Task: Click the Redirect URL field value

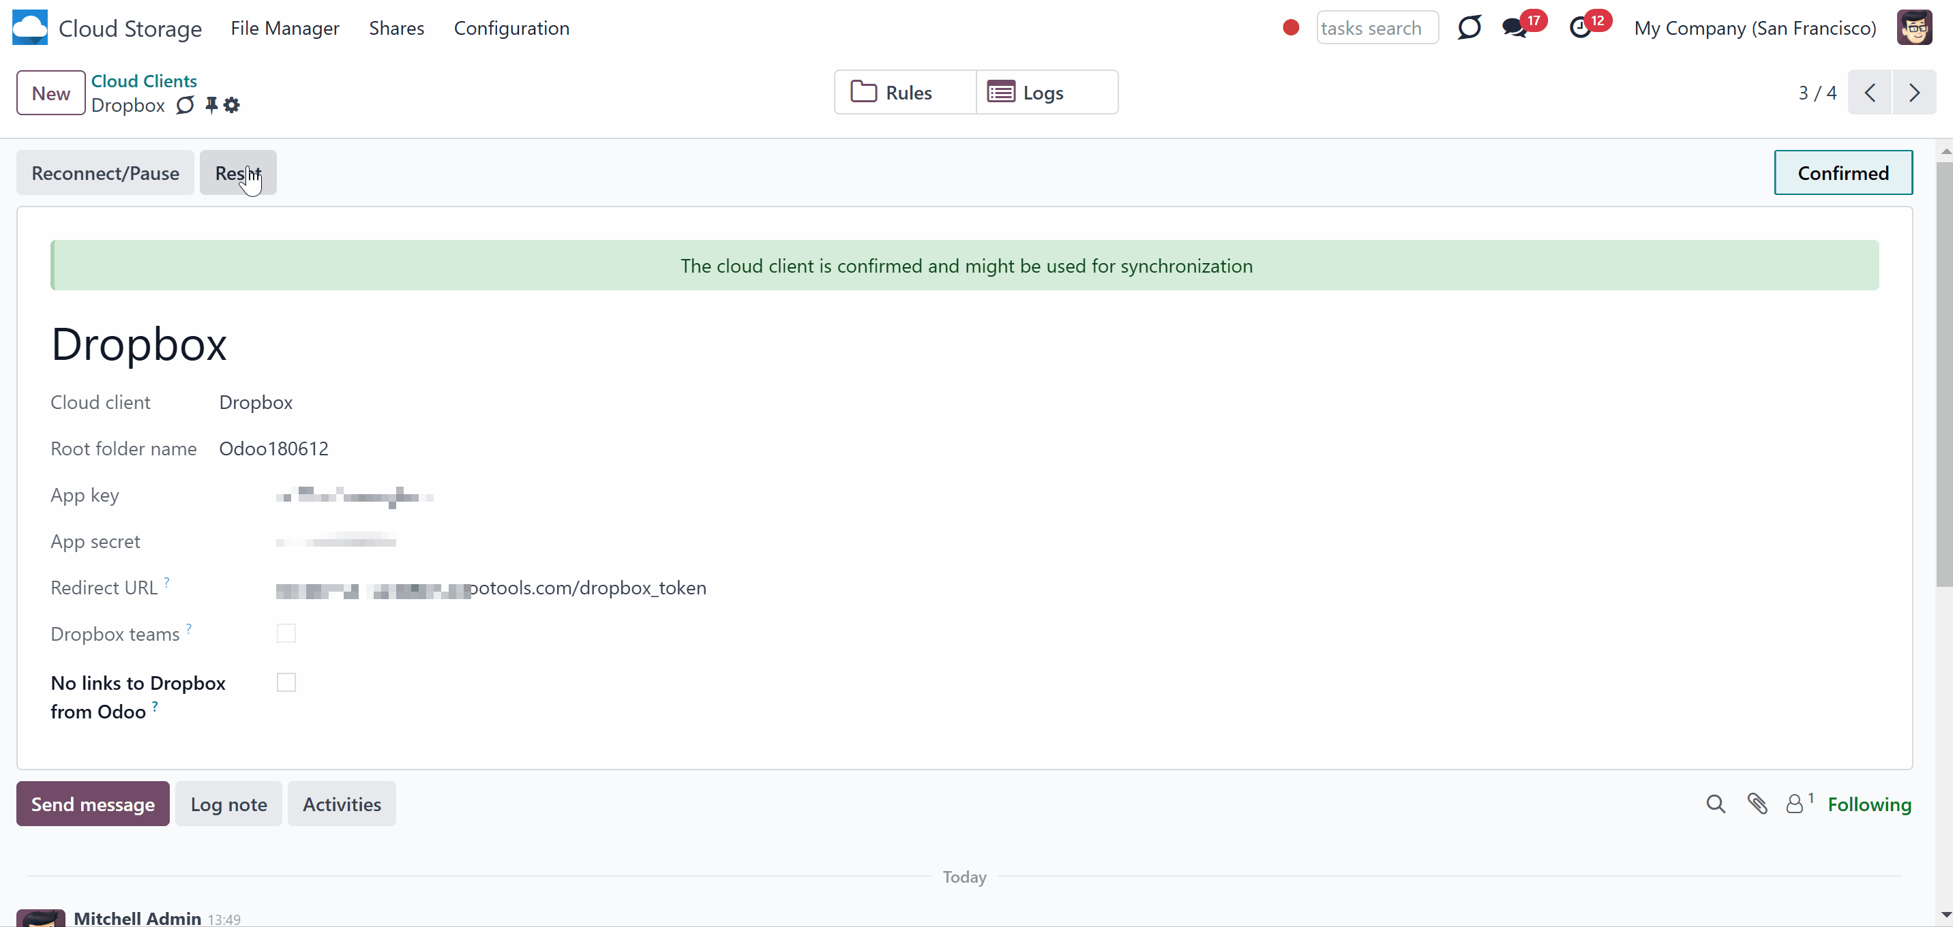Action: 491,588
